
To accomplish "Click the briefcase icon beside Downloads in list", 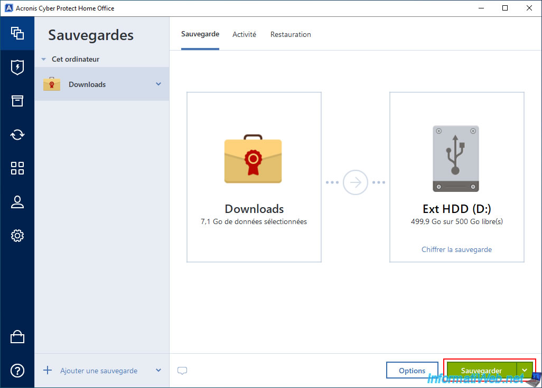I will [52, 84].
